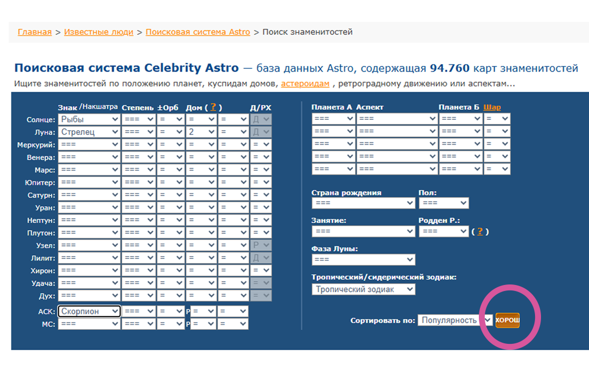Viewport: 589px width, 376px height.
Task: Open the Плутон house dropdown
Action: pyautogui.click(x=201, y=232)
